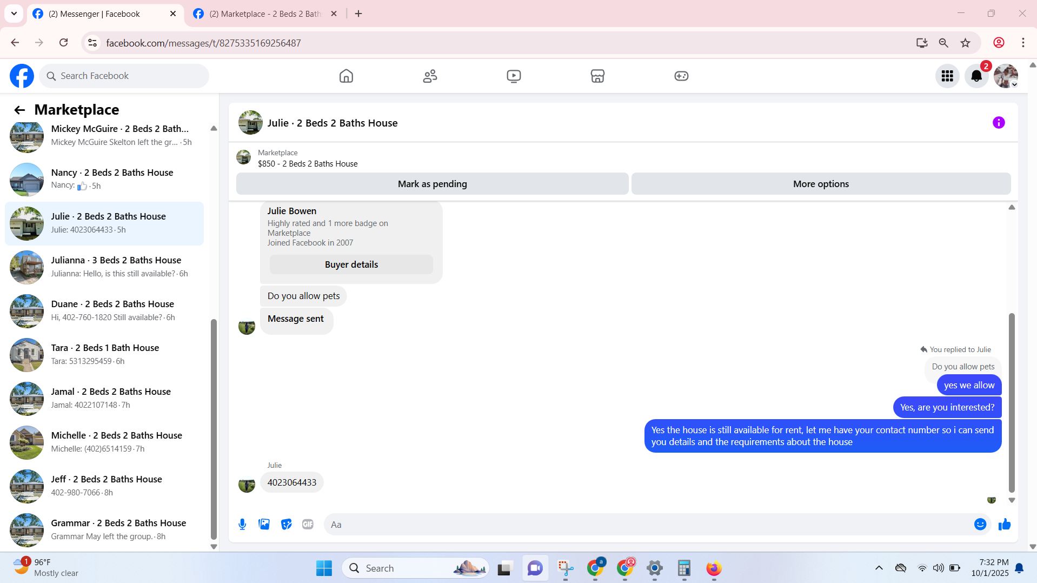The height and width of the screenshot is (583, 1037).
Task: Click the chat header house thumbnail
Action: (x=250, y=123)
